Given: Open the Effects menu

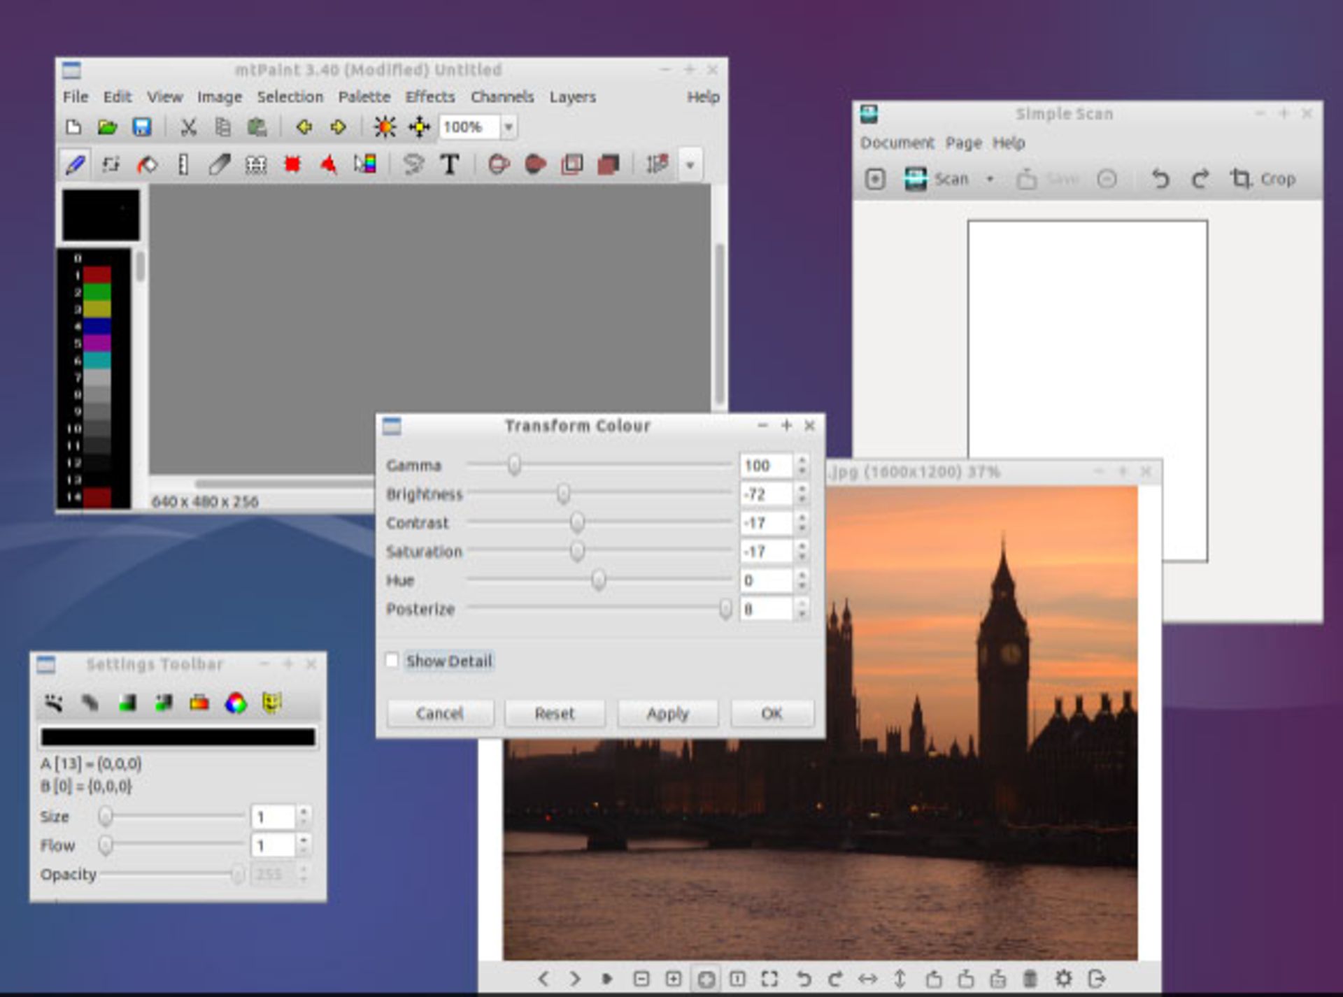Looking at the screenshot, I should pyautogui.click(x=429, y=97).
